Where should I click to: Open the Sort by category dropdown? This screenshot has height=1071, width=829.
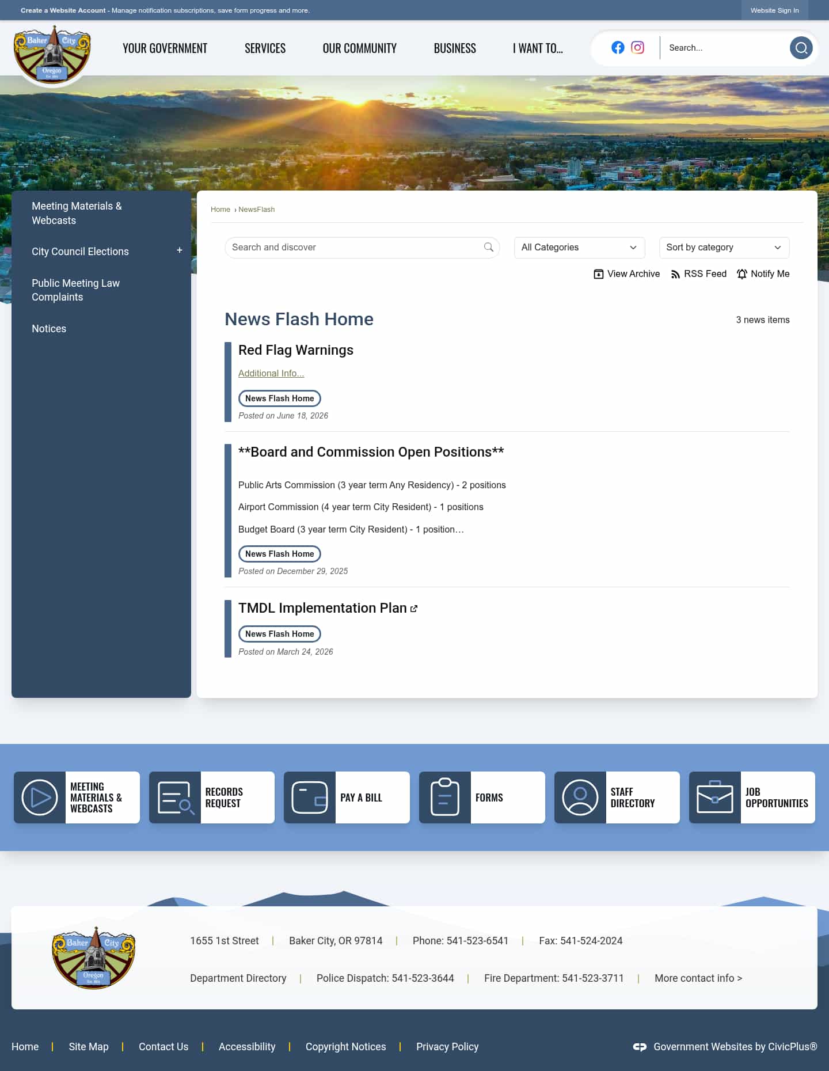pos(724,248)
